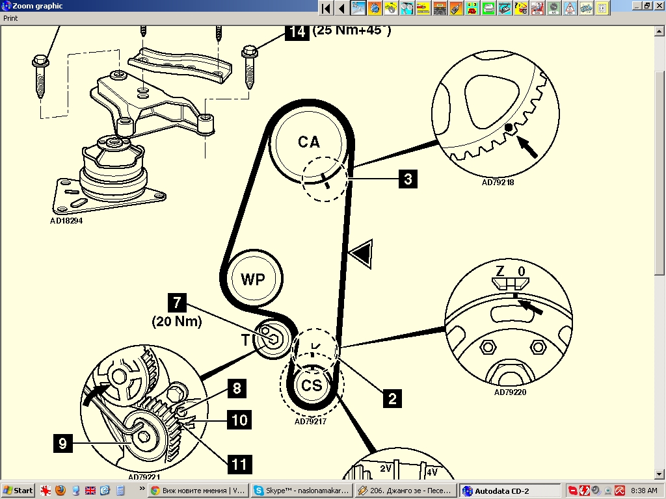Open the blue stopwatch repair times icon

point(374,8)
